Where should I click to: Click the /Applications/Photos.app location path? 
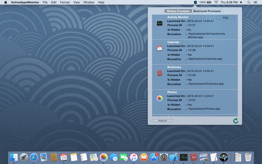pyautogui.click(x=204, y=109)
